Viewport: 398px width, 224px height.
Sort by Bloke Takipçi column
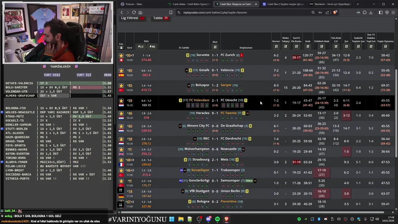click(x=285, y=47)
